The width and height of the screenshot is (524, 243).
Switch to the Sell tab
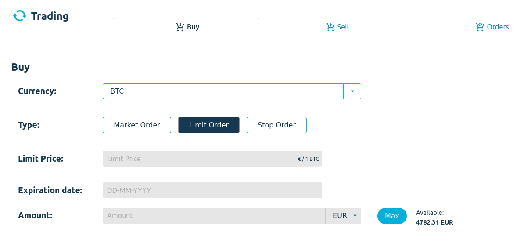[337, 27]
